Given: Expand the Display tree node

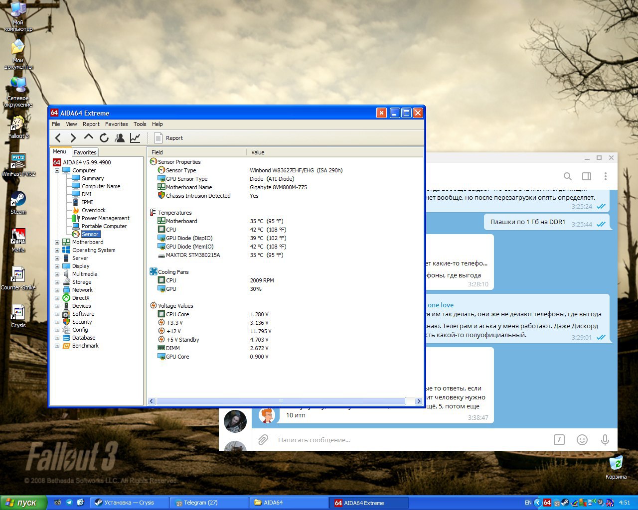Looking at the screenshot, I should [57, 266].
